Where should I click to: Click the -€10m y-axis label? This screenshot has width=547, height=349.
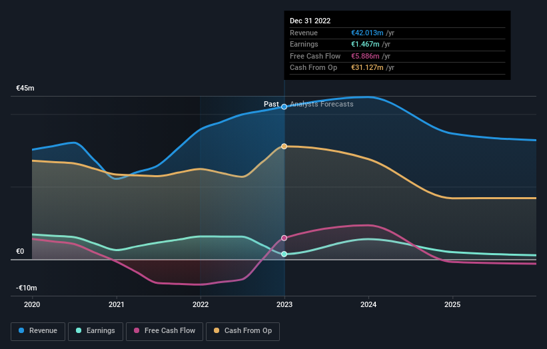(27, 288)
